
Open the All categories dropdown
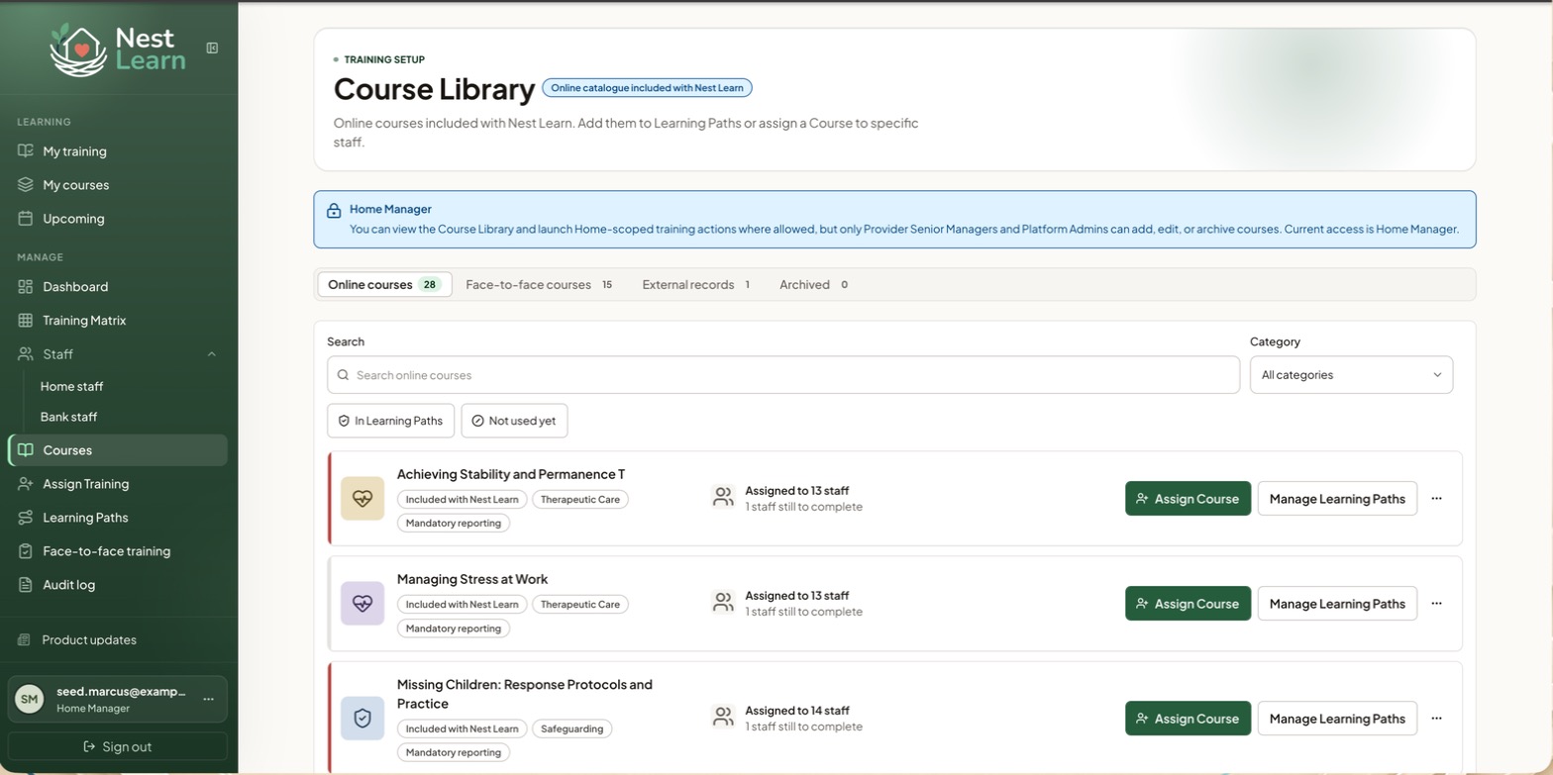(1351, 375)
